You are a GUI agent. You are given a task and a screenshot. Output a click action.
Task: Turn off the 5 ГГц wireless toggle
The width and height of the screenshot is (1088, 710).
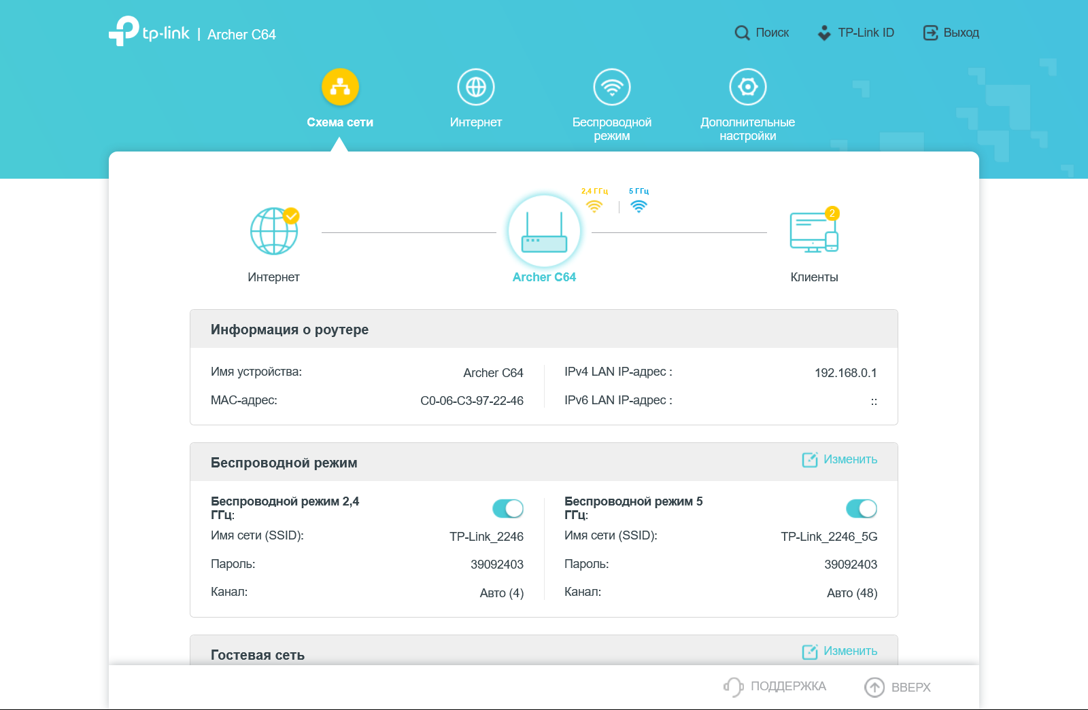[x=862, y=508]
